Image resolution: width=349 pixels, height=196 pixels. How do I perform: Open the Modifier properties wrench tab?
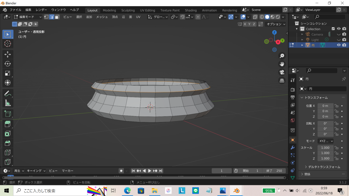tap(293, 148)
